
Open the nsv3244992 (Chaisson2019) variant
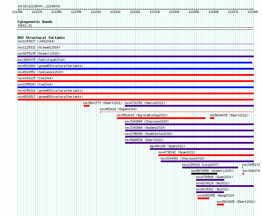click(x=183, y=158)
